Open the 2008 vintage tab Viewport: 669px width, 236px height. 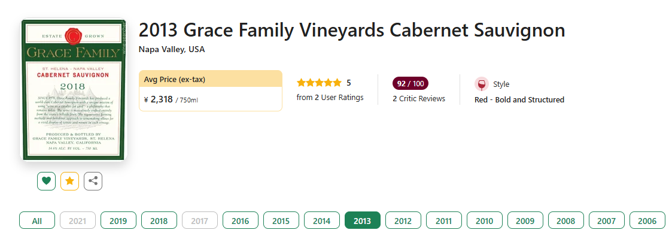pyautogui.click(x=565, y=220)
